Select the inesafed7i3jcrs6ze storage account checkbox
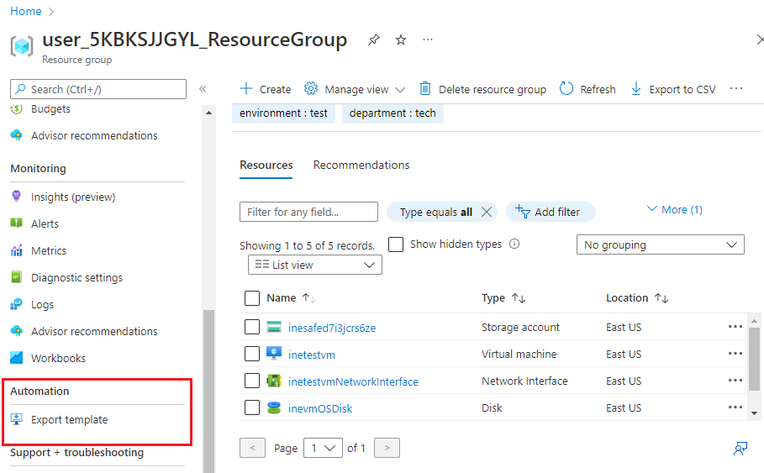The width and height of the screenshot is (764, 473). [x=251, y=327]
